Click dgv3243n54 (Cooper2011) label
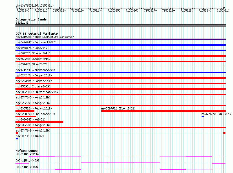This screenshot has width=233, height=173. [x=34, y=81]
